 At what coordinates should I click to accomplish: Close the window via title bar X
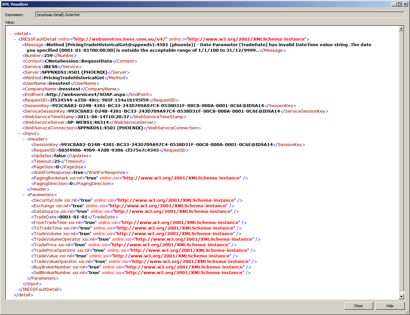tap(405, 4)
